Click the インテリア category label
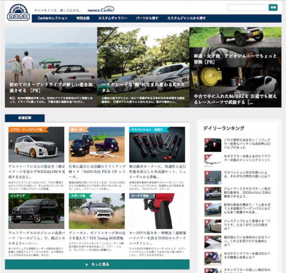Image resolution: width=286 pixels, height=273 pixels. click(18, 195)
